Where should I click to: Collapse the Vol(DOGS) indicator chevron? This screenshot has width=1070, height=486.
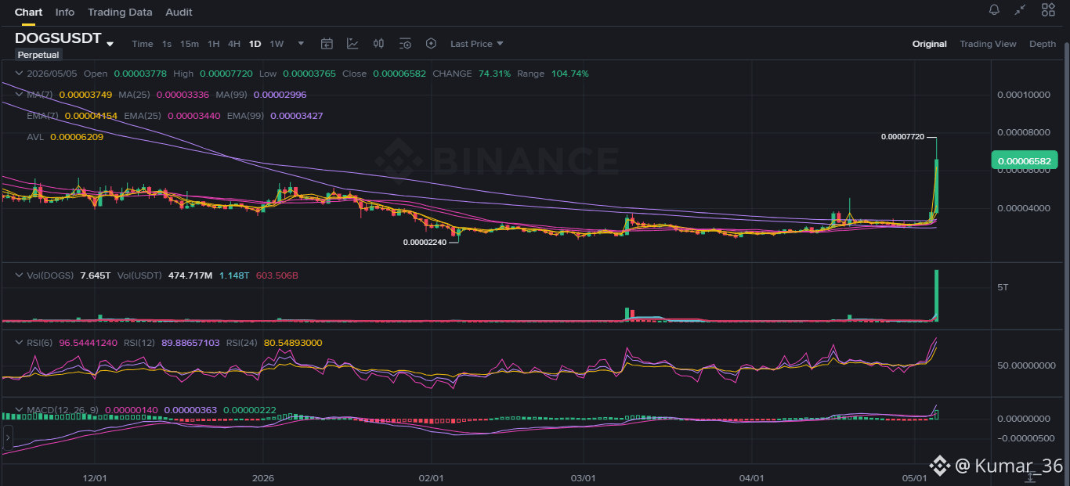coord(19,275)
